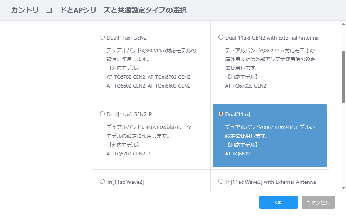Select Tri[11ac Wave2] with External Antenna radio
The height and width of the screenshot is (218, 346).
click(x=221, y=181)
